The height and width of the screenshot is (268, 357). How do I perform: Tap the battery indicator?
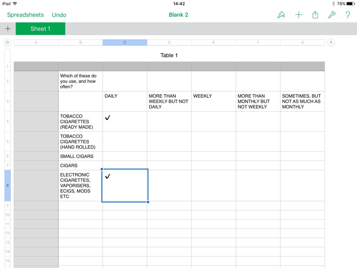pyautogui.click(x=351, y=3)
